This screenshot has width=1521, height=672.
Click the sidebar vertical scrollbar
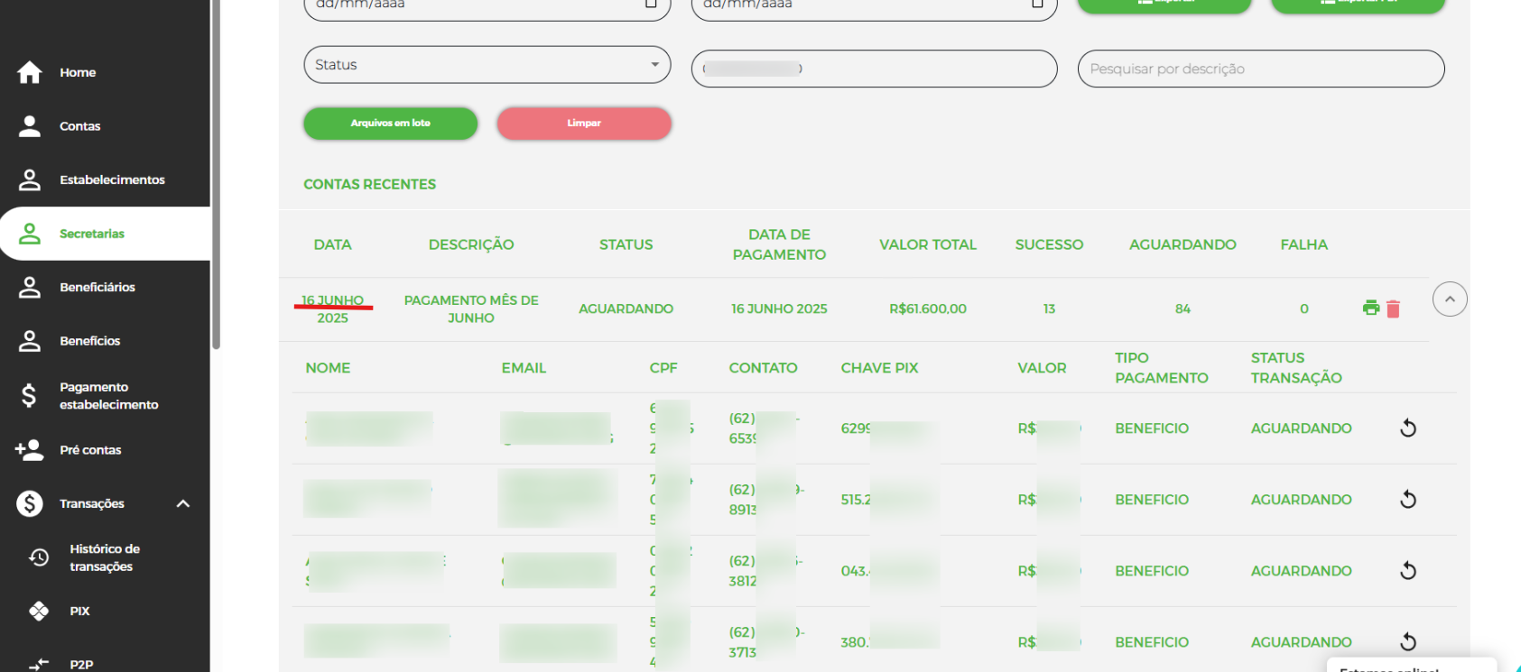point(215,180)
